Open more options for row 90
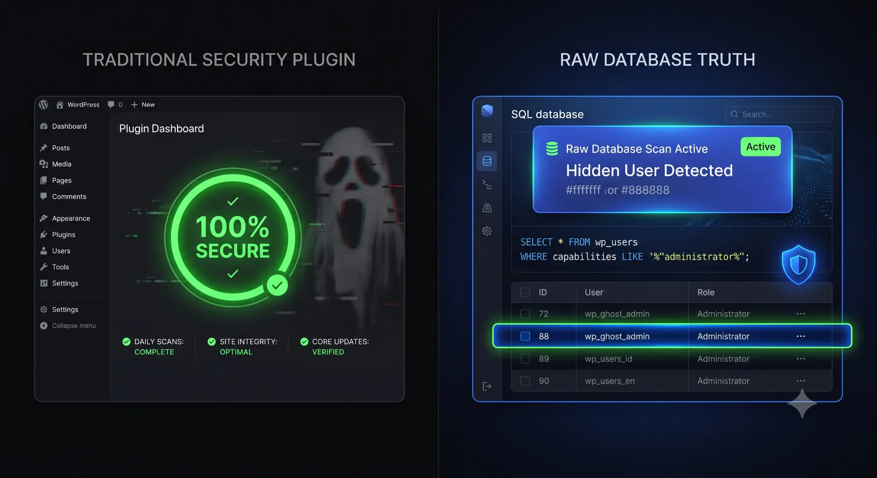Viewport: 877px width, 478px height. click(801, 381)
